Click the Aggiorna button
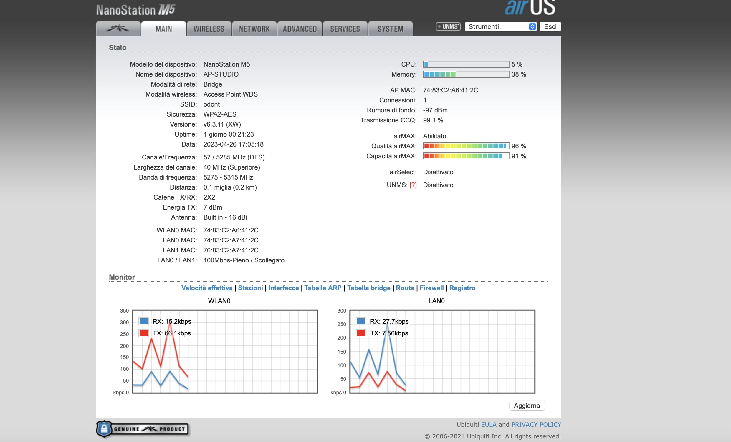The image size is (731, 442). (527, 406)
